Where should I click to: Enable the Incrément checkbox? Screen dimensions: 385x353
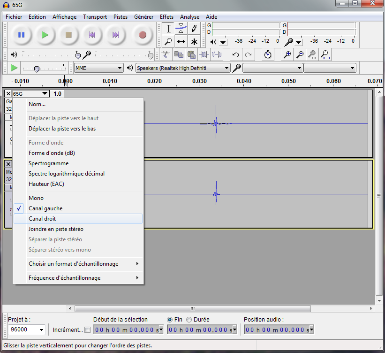point(87,330)
